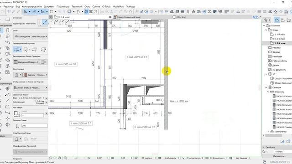Open the Редактор menu
The width and height of the screenshot is (292, 164).
(8, 6)
